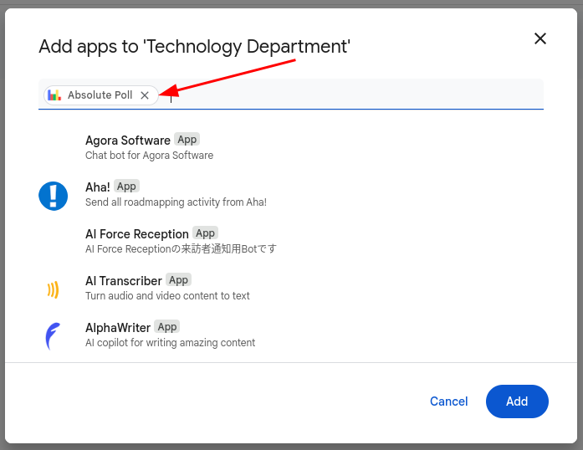Click the AI Force Reception Japanese description

[181, 248]
